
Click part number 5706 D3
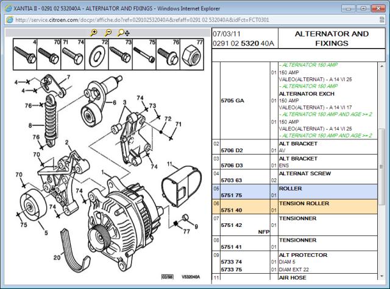232,165
